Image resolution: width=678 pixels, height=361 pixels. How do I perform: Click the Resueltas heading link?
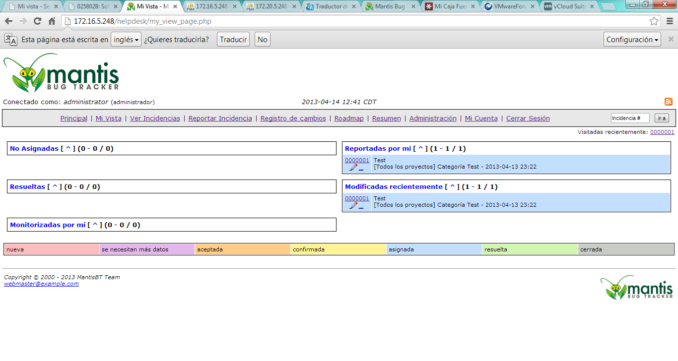coord(27,186)
